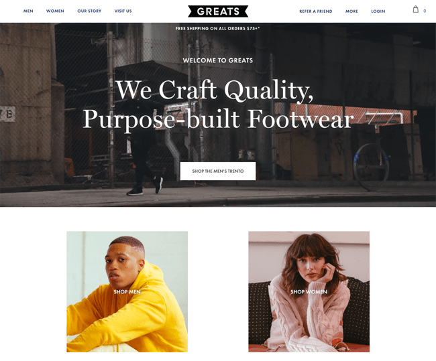Click SHOP THE MEN'S TRENTO button
Viewport: 436px width, 361px height.
pos(218,171)
